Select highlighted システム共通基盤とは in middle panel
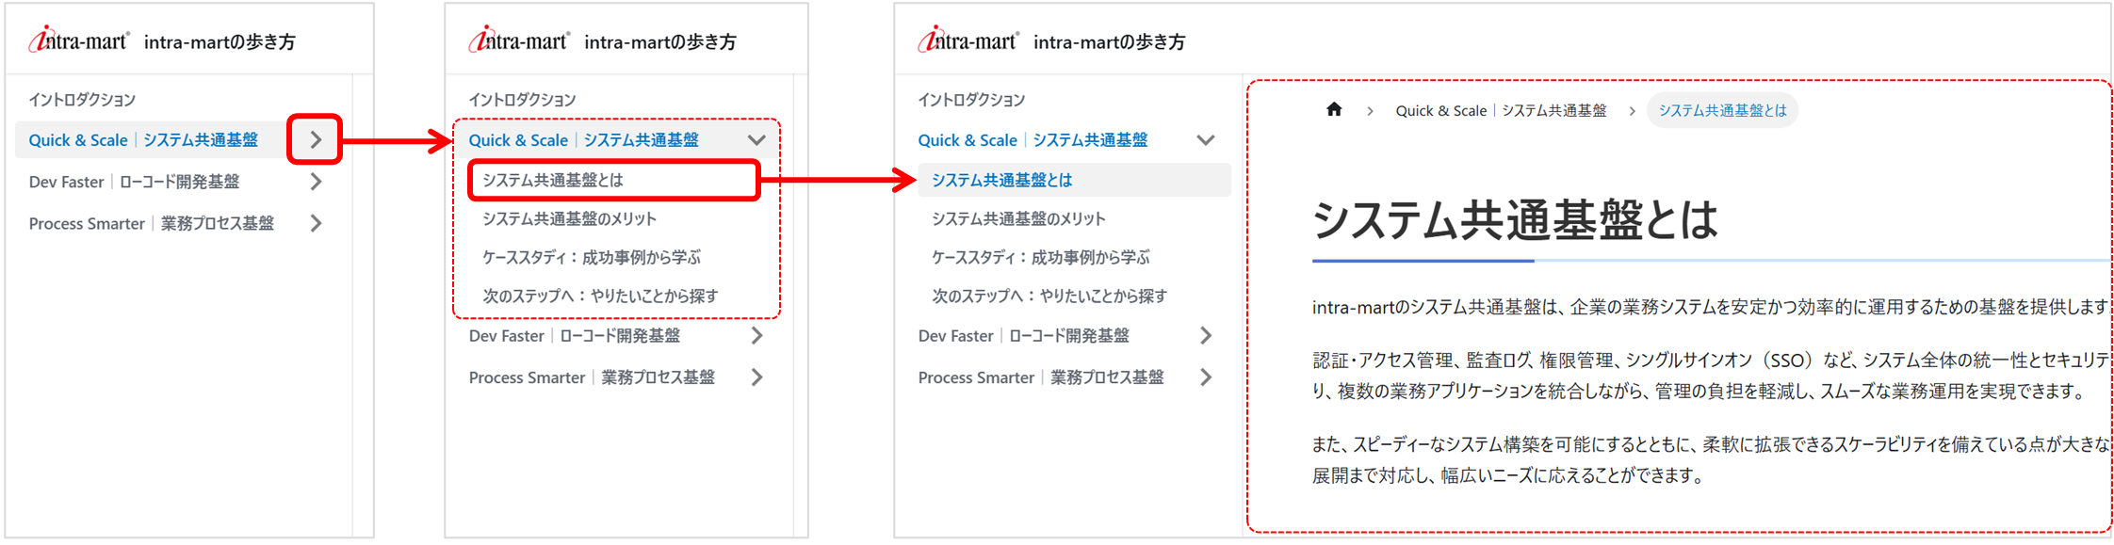Screen dimensions: 2114x545 click(613, 180)
